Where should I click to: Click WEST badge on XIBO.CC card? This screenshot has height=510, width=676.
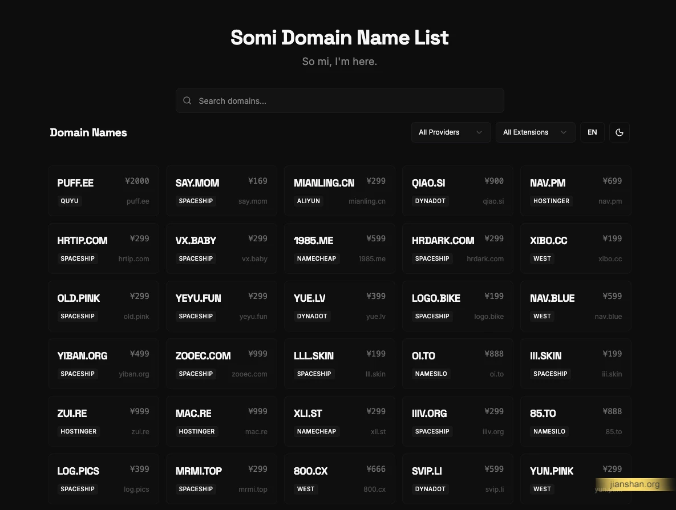[x=542, y=258]
